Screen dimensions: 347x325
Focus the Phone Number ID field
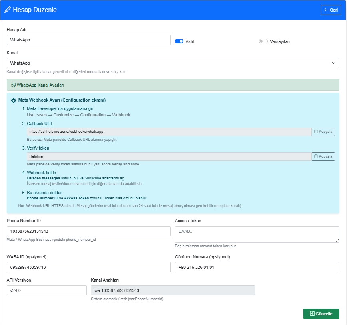89,231
